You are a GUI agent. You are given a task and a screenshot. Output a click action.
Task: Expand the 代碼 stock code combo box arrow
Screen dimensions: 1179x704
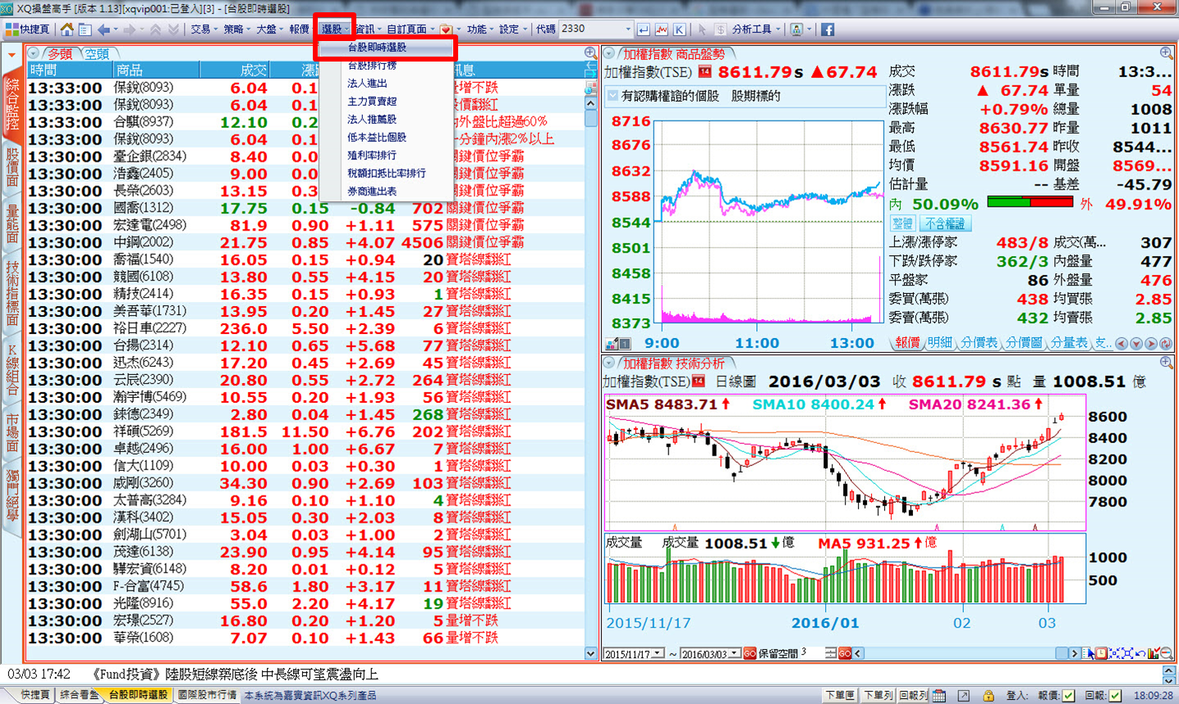[628, 29]
